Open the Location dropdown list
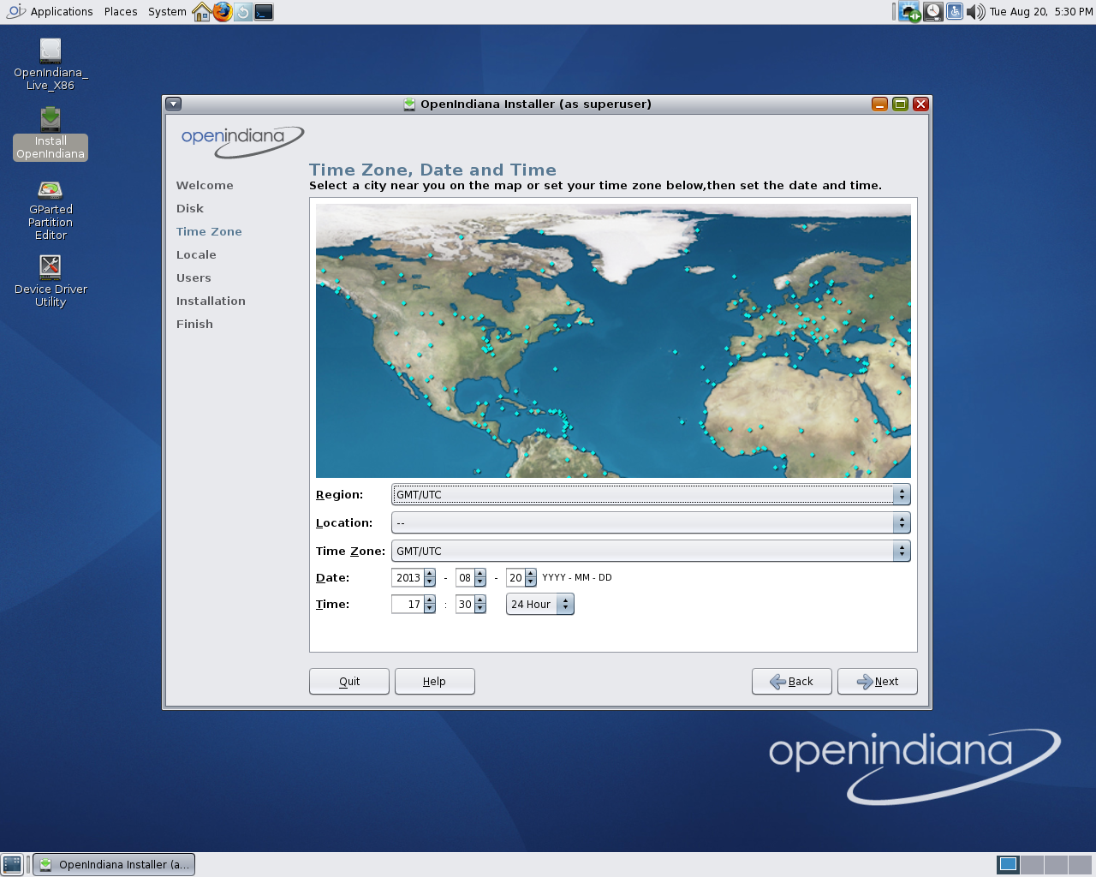The image size is (1096, 877). (650, 522)
